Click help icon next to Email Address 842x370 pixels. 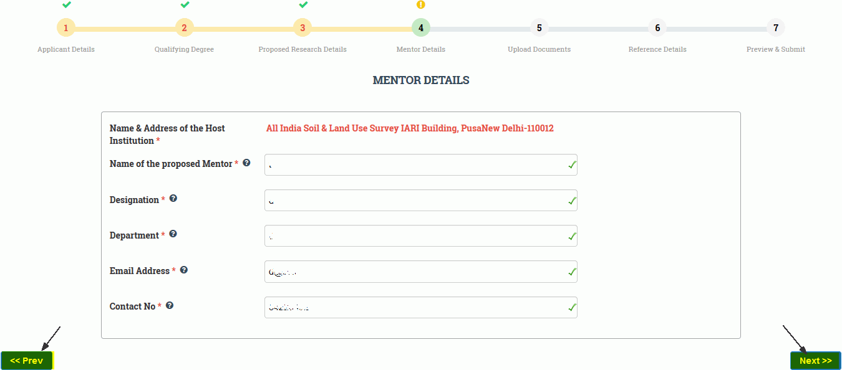click(184, 270)
